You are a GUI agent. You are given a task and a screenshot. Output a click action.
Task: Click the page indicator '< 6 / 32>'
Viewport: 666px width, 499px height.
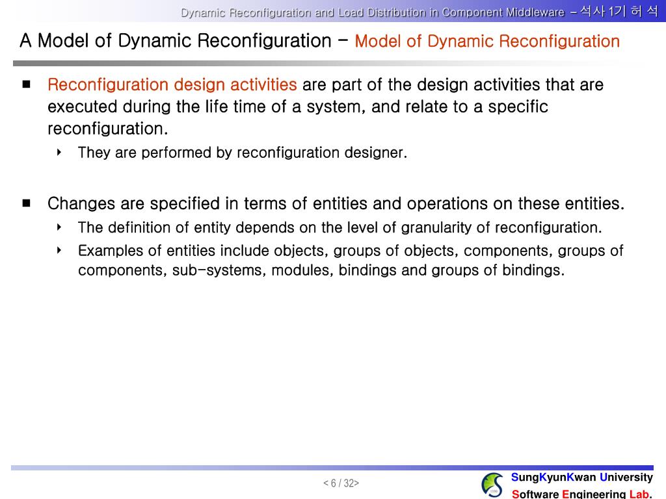(341, 483)
